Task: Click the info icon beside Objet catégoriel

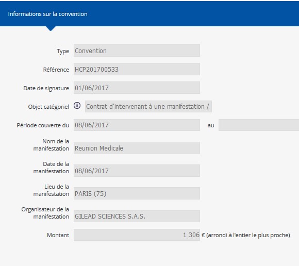Action: tap(77, 106)
